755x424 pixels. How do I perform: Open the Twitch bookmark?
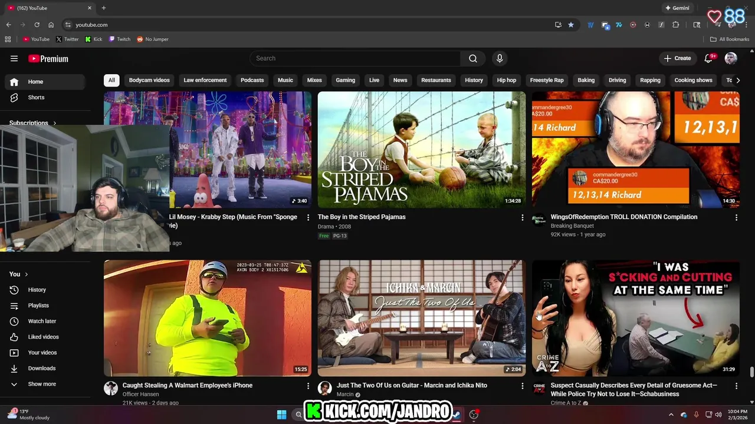120,39
